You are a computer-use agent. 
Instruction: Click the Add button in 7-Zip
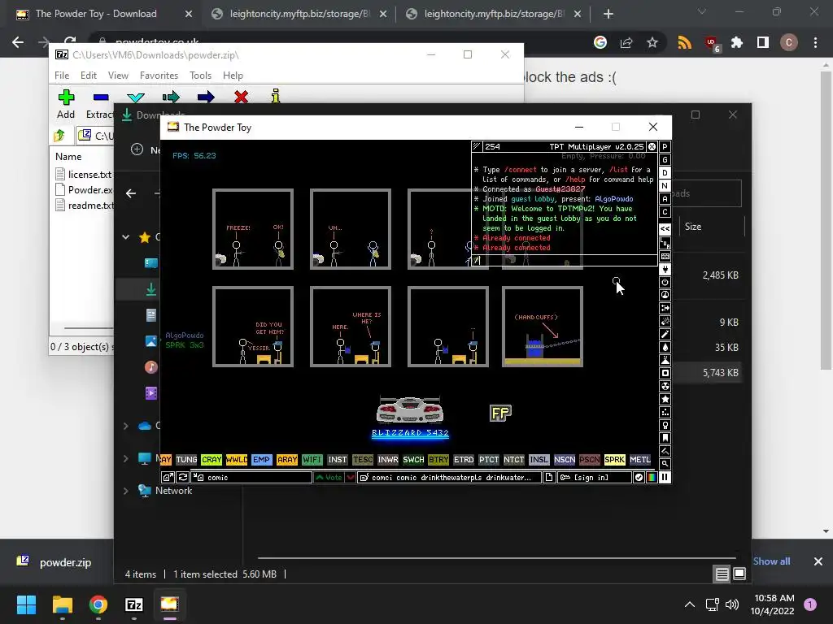(66, 105)
